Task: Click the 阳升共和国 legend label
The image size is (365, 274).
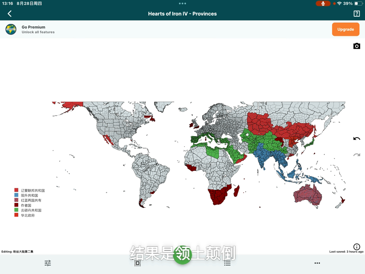Action: (30, 195)
